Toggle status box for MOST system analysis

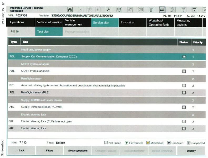click(184, 71)
